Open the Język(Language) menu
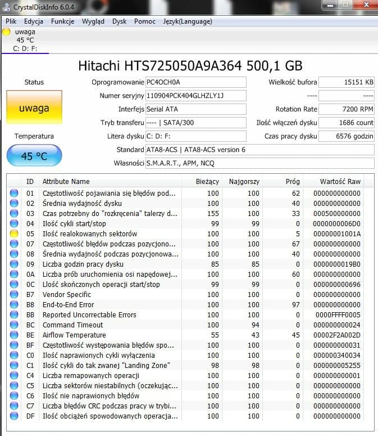 (188, 21)
